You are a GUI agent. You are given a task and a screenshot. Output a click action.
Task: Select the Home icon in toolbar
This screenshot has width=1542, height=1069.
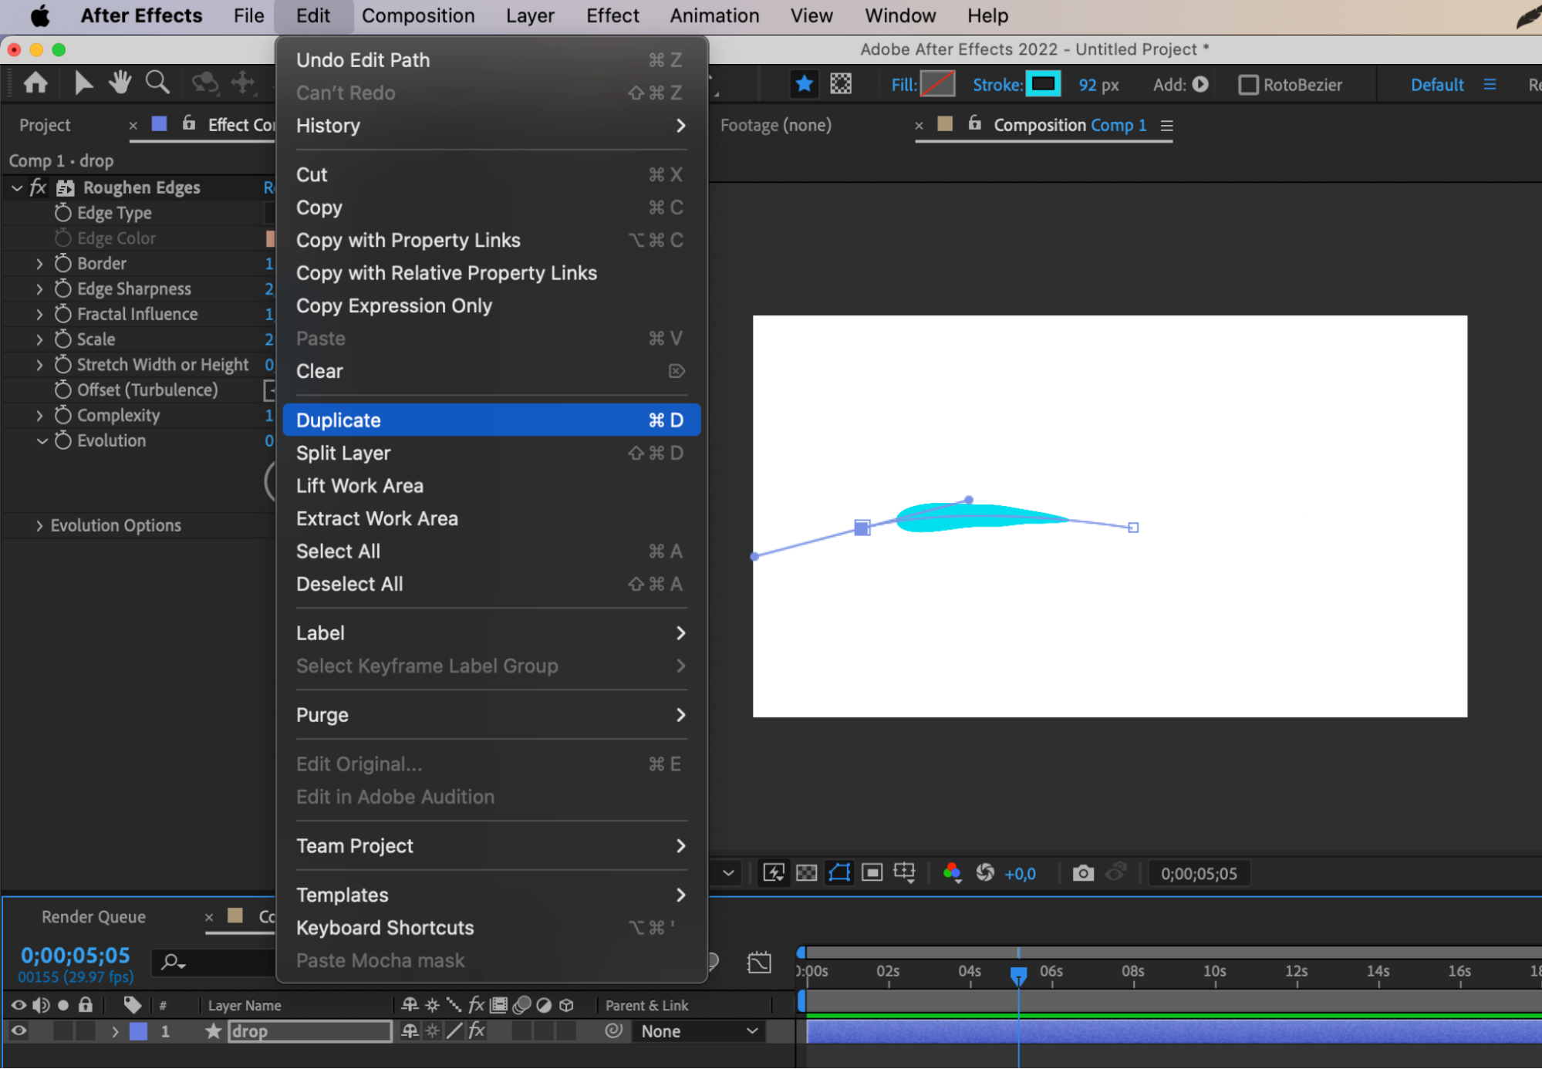pos(35,83)
